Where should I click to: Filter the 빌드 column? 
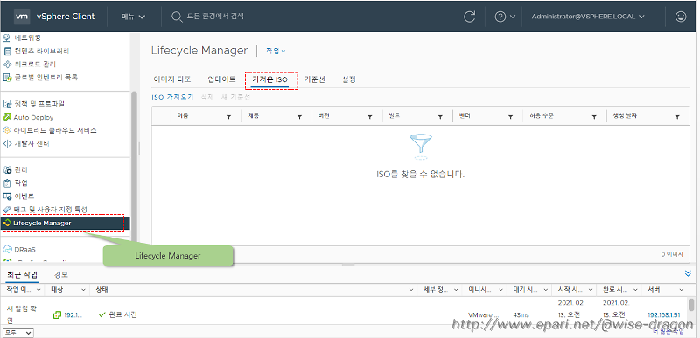(x=440, y=117)
